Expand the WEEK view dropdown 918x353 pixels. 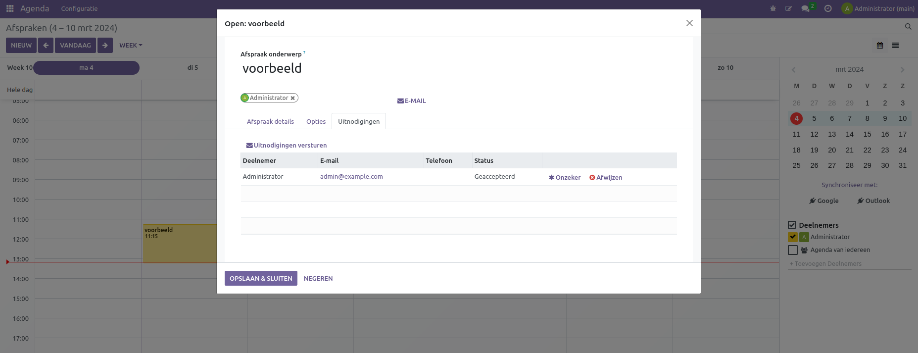click(131, 46)
